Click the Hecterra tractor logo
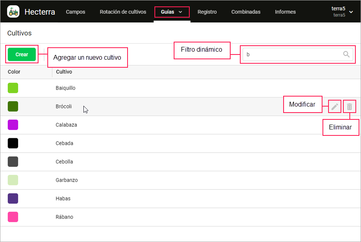 point(13,12)
